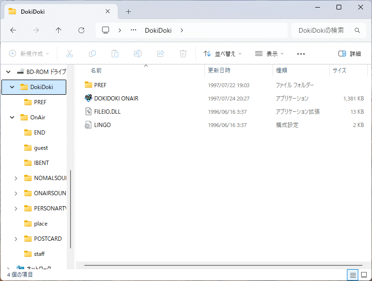Screen dimensions: 372x281
Task: Expand the ONAIRSOUND tree node
Action: tap(16, 193)
